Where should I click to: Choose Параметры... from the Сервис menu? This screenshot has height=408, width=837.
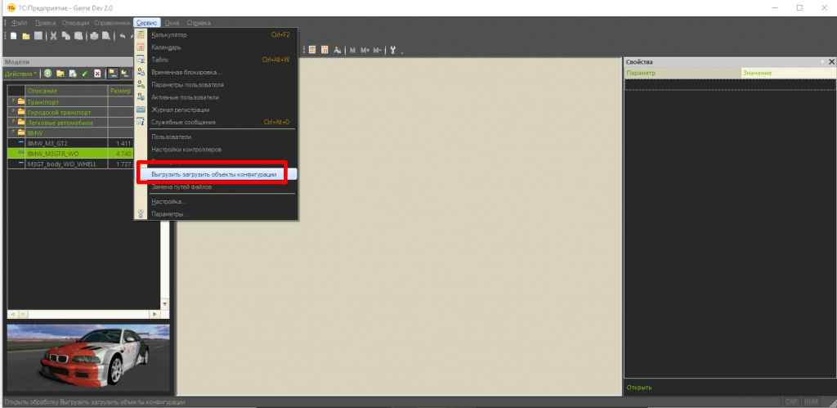coord(216,214)
